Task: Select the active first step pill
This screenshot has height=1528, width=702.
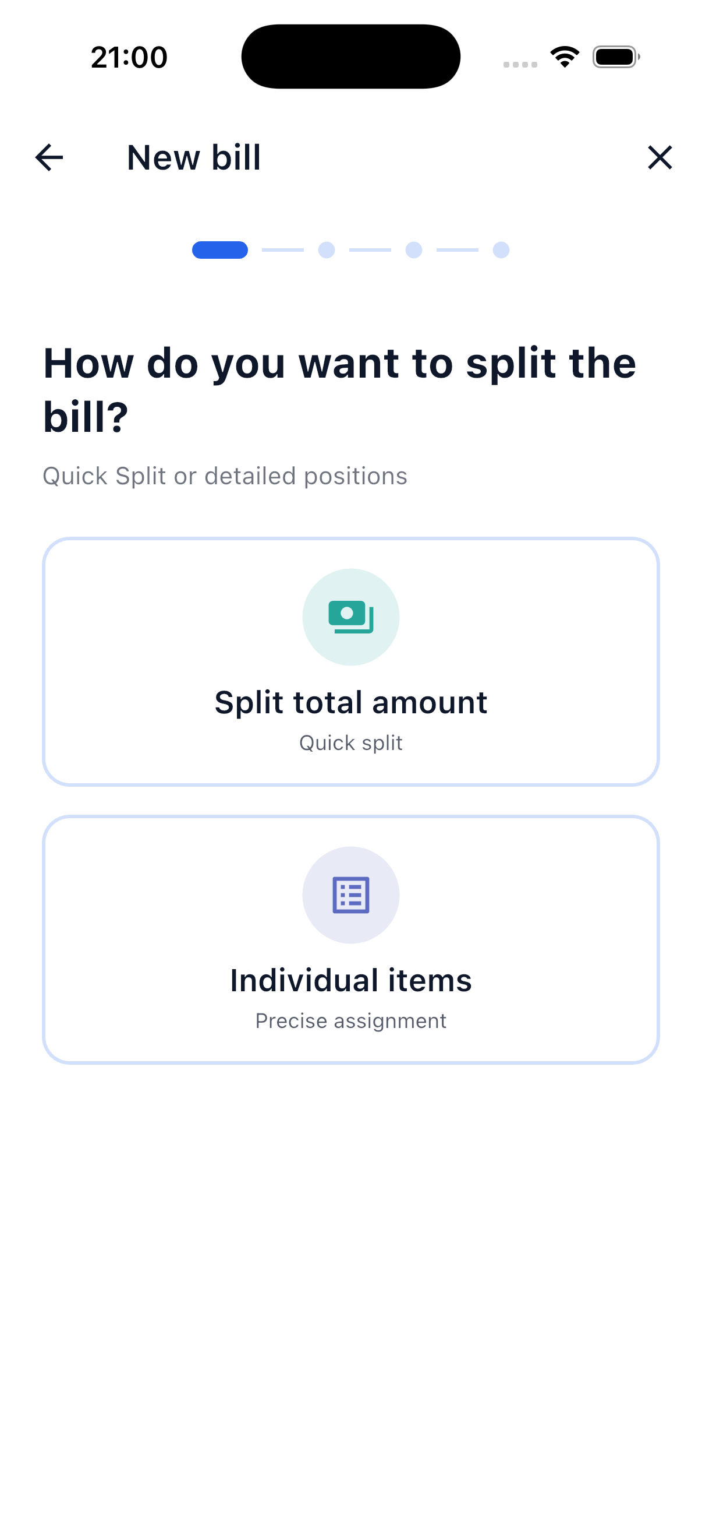Action: click(x=220, y=250)
